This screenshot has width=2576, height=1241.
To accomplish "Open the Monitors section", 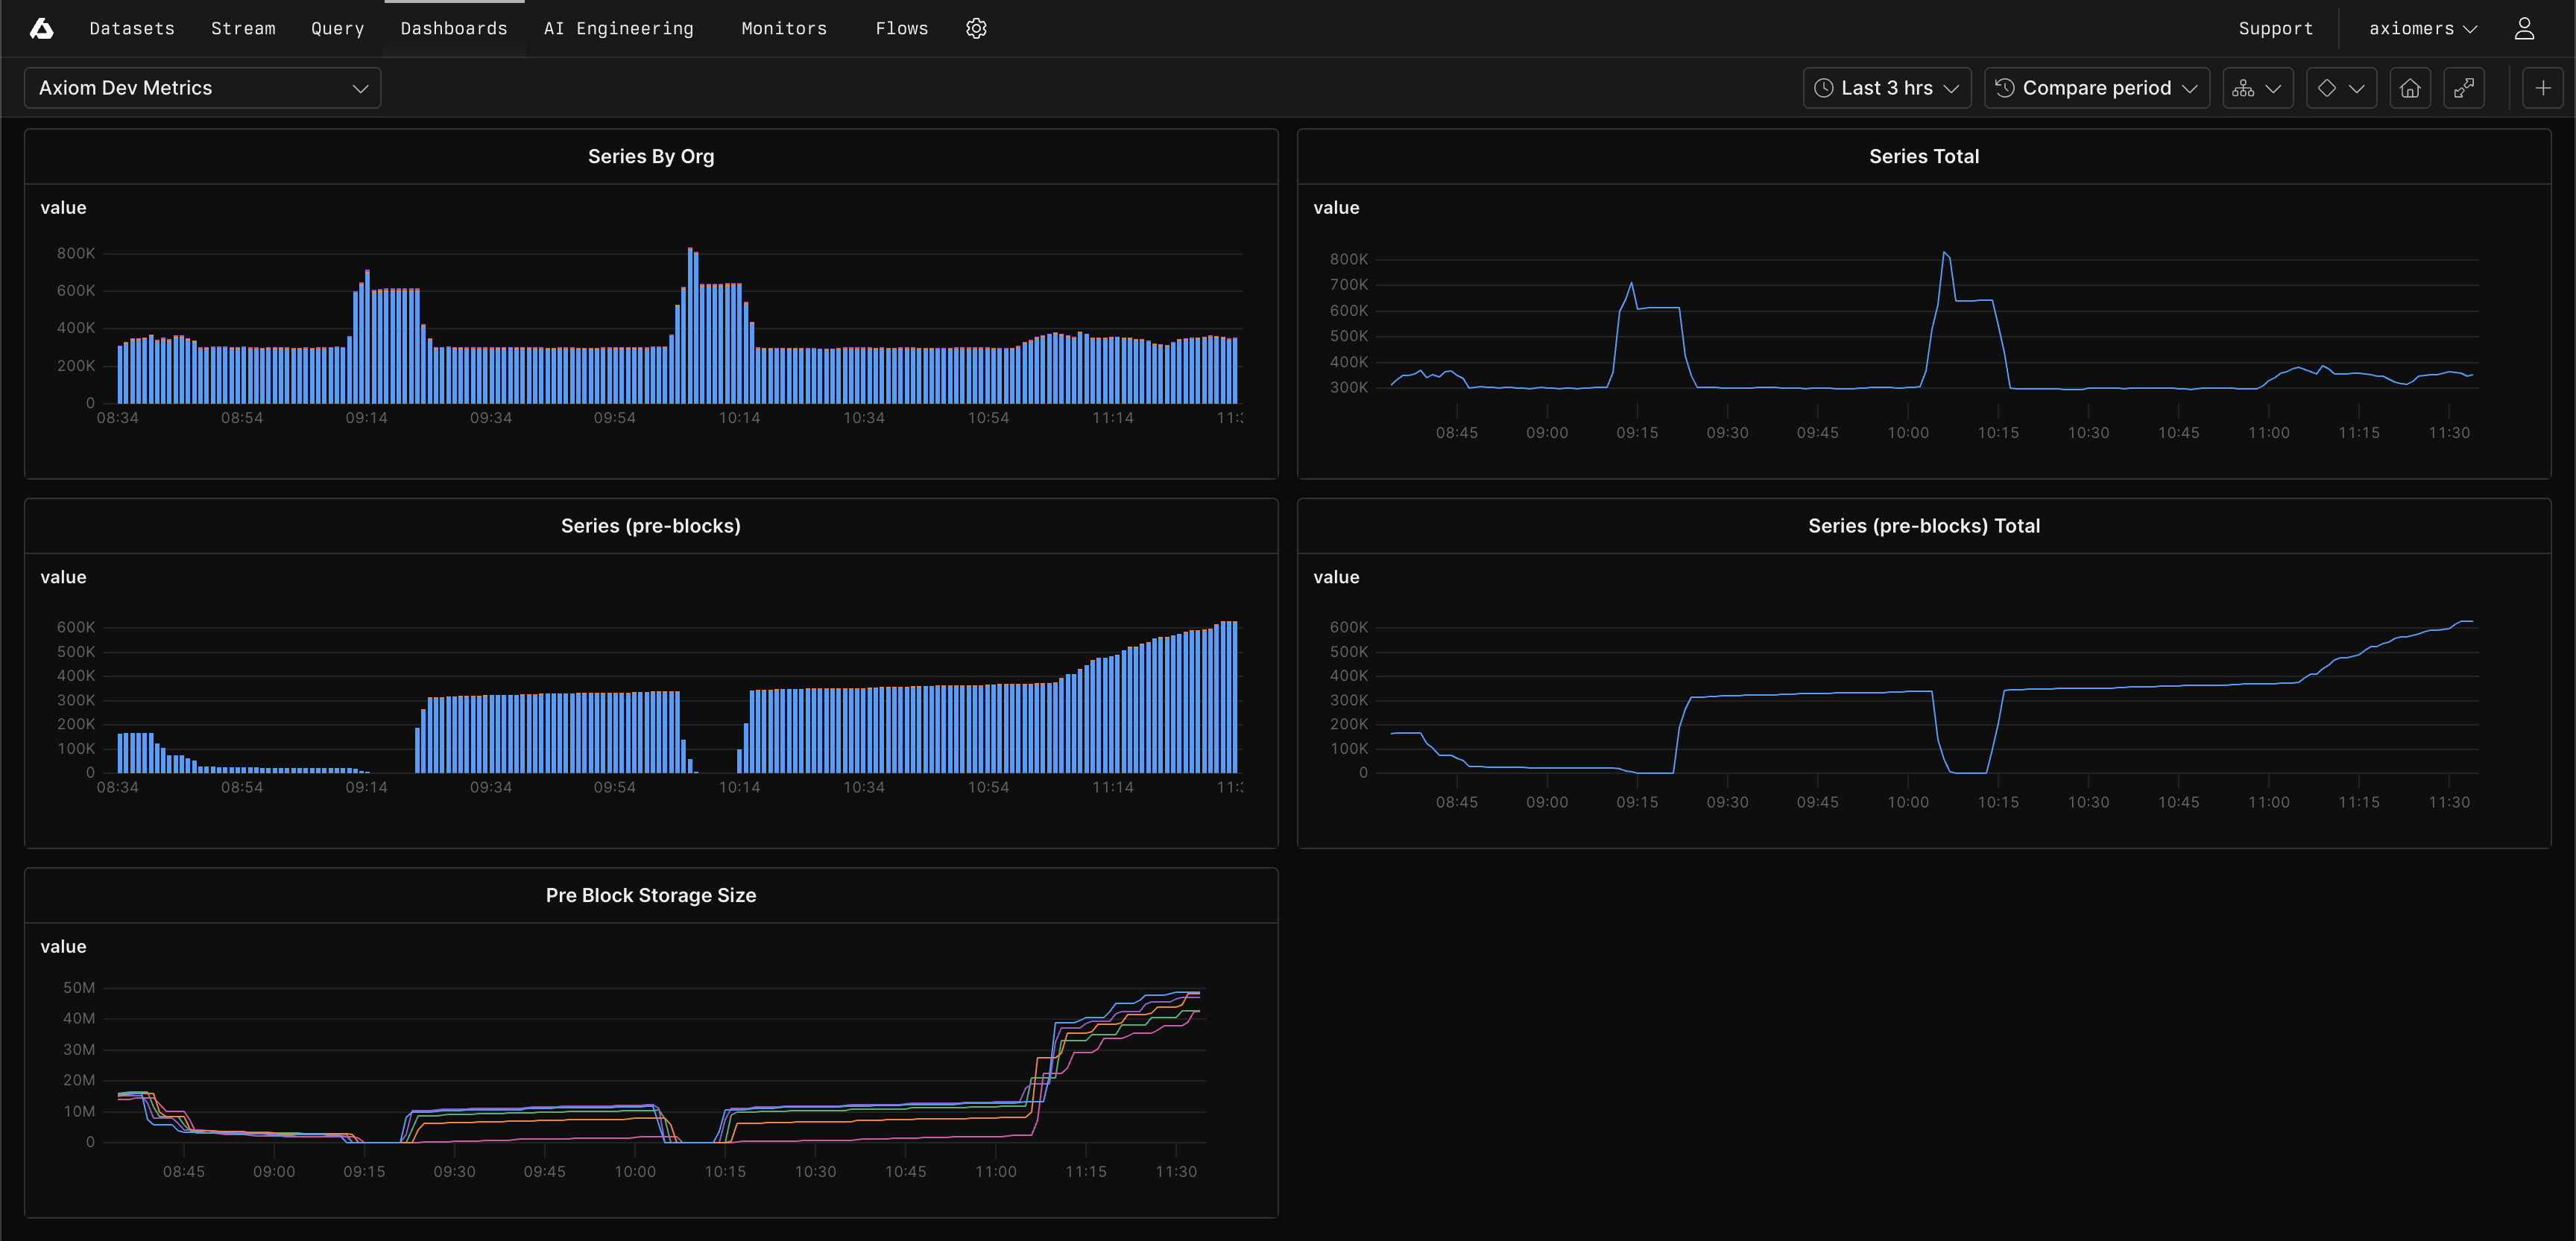I will click(784, 28).
